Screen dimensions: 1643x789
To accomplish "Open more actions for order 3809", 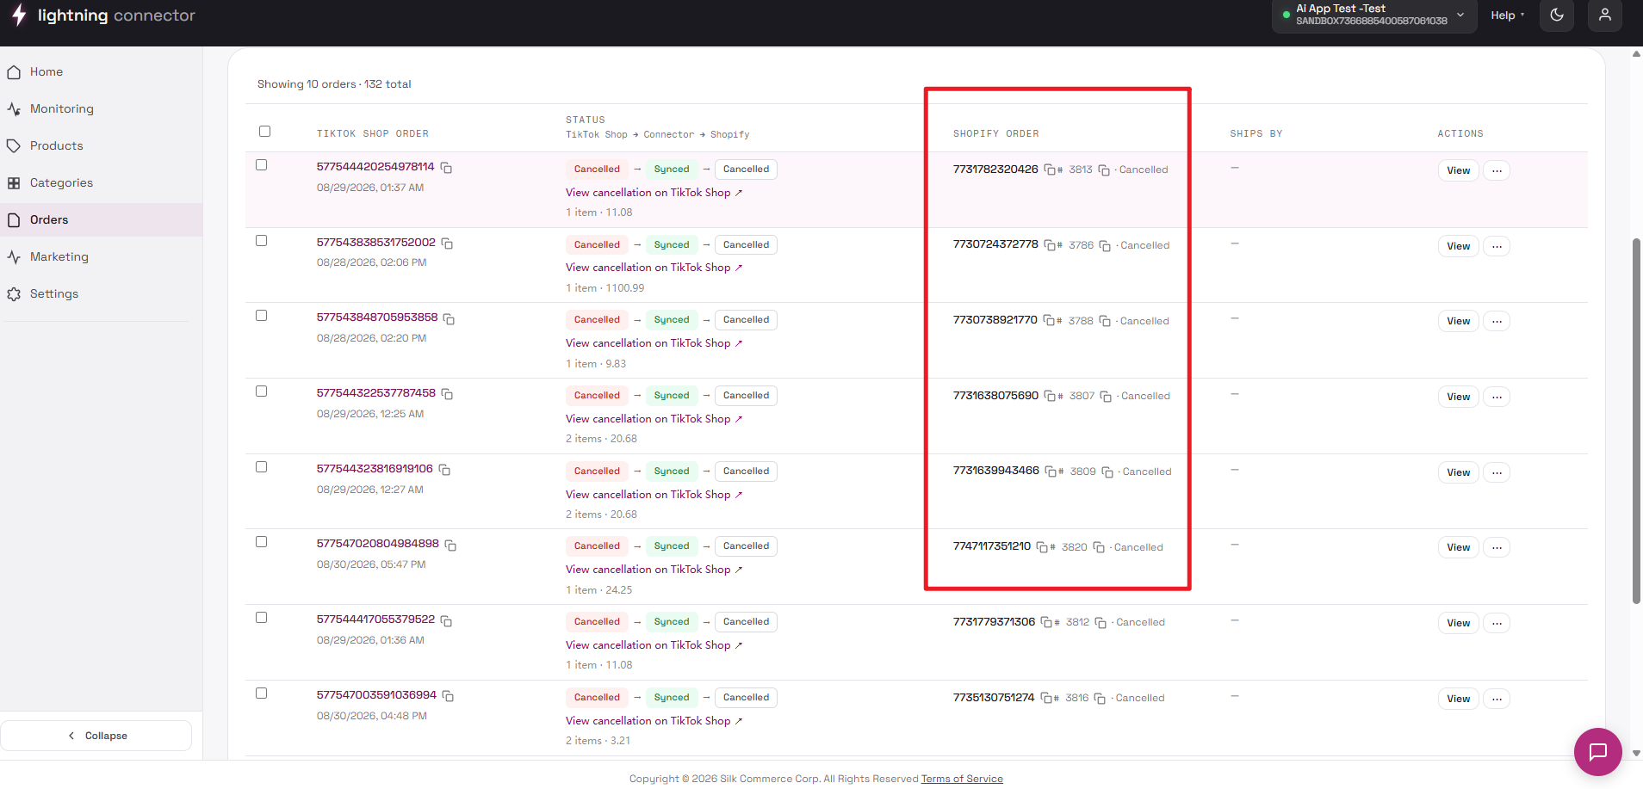I will pyautogui.click(x=1497, y=472).
